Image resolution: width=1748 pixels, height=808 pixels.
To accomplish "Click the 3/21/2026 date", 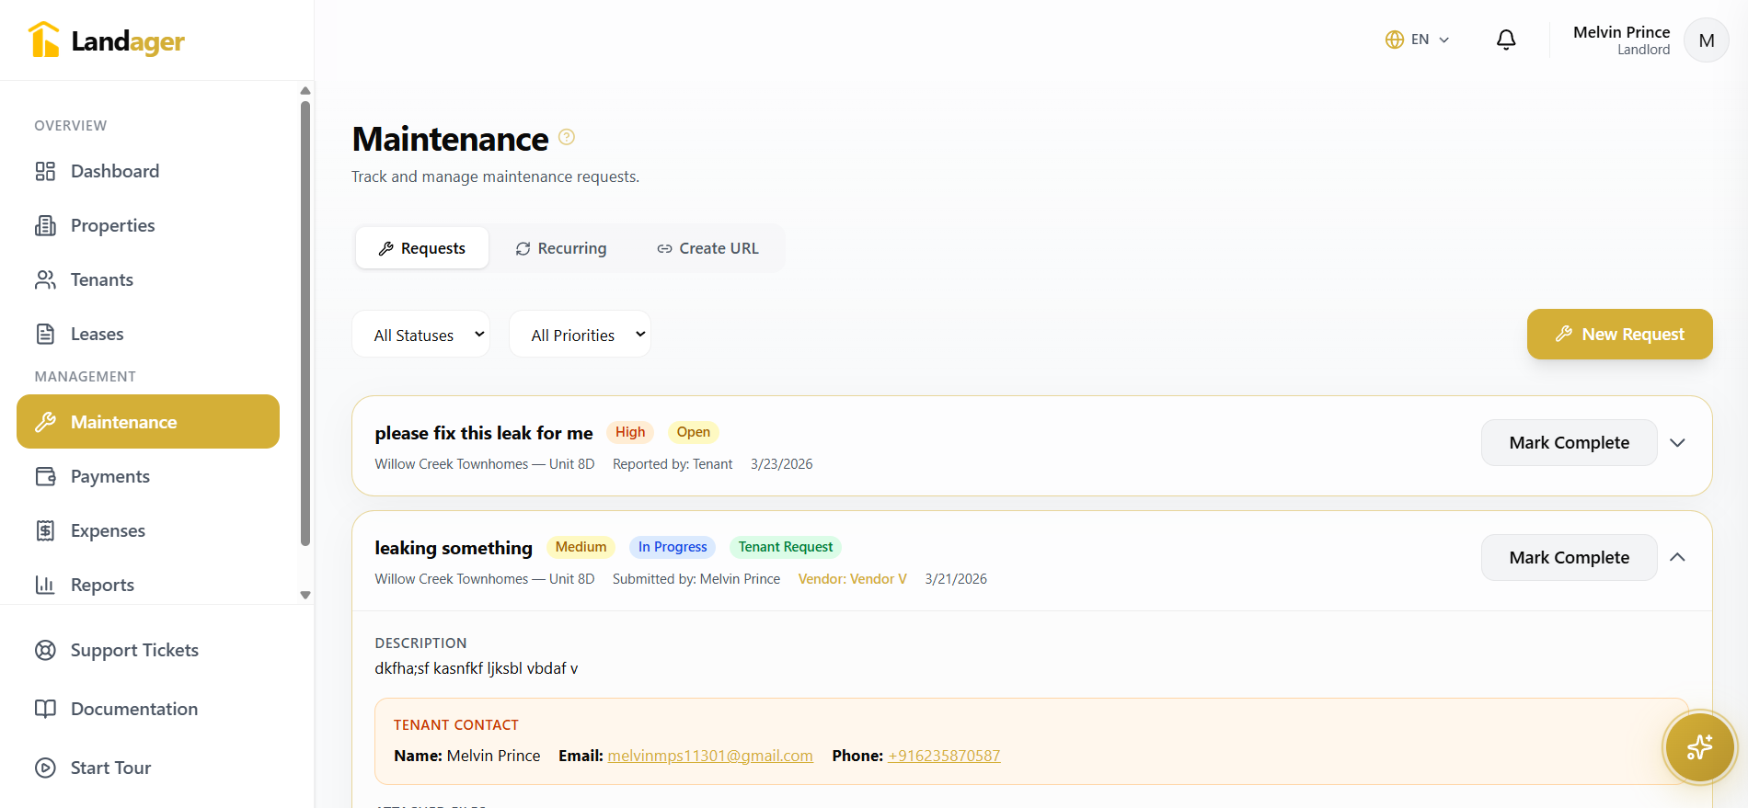I will pyautogui.click(x=956, y=579).
